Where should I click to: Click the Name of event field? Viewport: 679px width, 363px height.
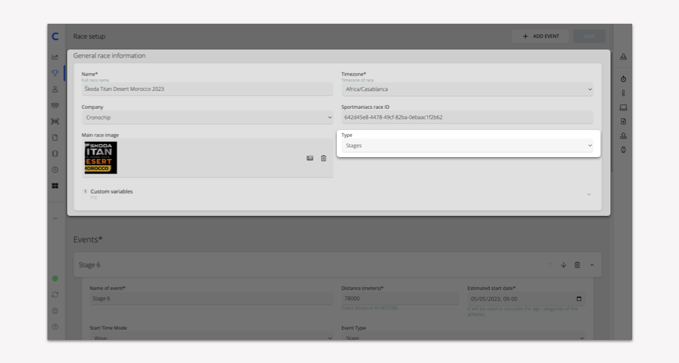point(212,298)
